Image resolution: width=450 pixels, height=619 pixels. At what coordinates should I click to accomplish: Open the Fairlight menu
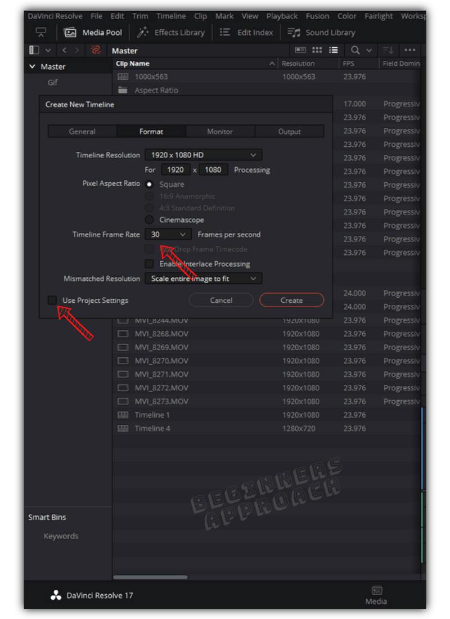click(x=379, y=16)
